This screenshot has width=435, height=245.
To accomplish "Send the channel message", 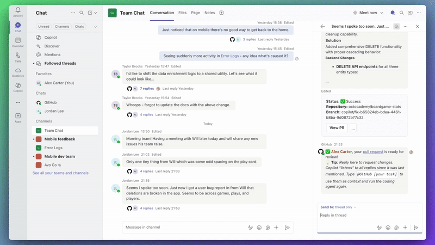I will tap(288, 228).
